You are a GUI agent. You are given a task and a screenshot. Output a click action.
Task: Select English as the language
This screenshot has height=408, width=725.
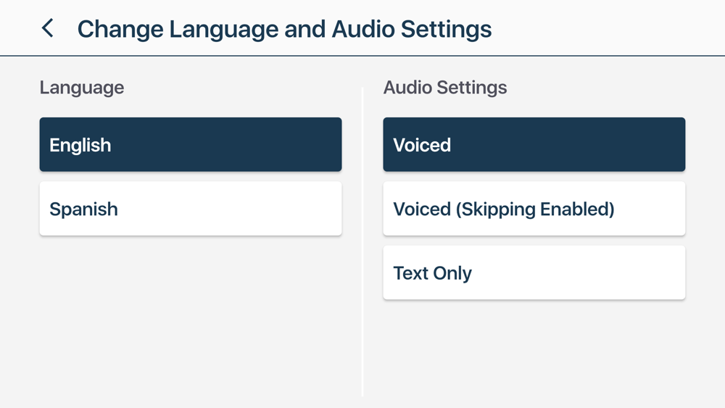tap(190, 145)
